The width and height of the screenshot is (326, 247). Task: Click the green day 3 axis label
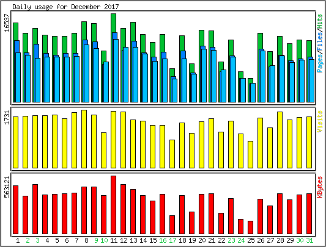(37, 240)
